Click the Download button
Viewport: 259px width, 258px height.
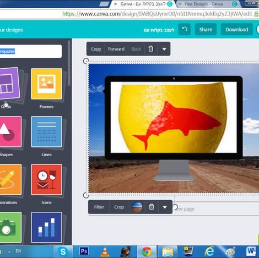pyautogui.click(x=237, y=29)
